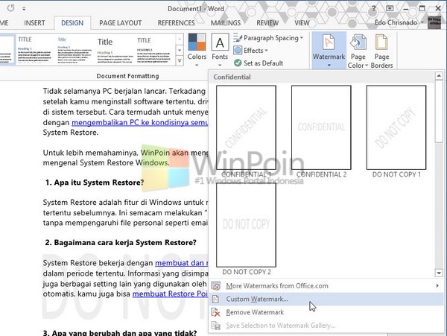The height and width of the screenshot is (336, 447).
Task: Open the Watermark dropdown button
Action: point(329,51)
